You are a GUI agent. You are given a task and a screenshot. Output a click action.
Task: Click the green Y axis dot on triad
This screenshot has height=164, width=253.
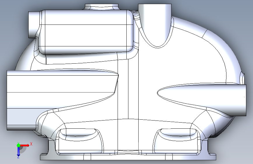tap(18, 145)
